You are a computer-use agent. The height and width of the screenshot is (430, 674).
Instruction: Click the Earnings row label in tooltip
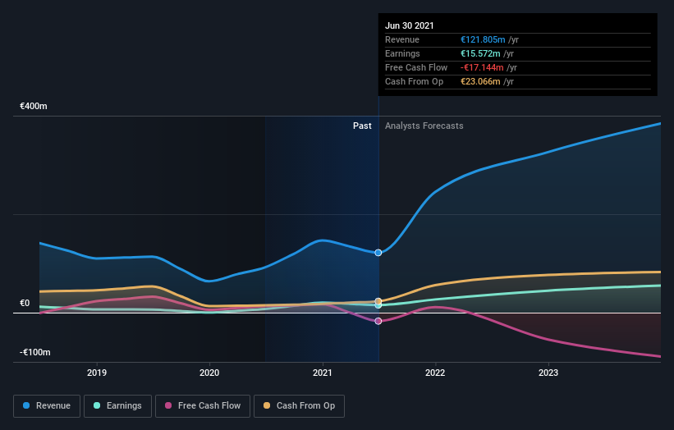[402, 53]
